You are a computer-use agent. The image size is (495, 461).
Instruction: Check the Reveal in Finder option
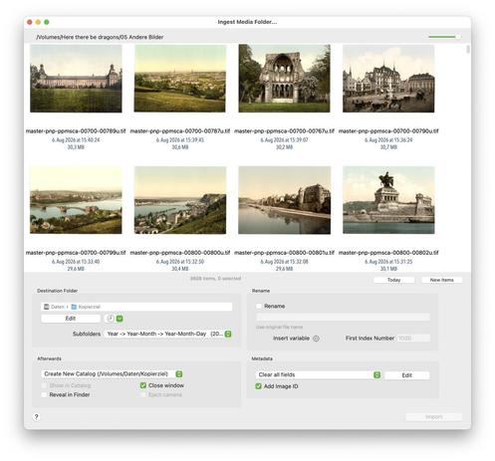pos(44,394)
